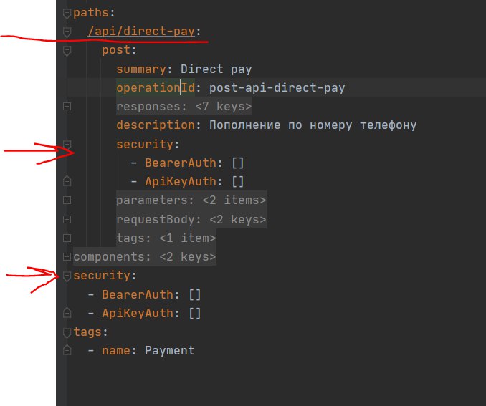
Task: Collapse the paths block fold marker
Action: 67,14
